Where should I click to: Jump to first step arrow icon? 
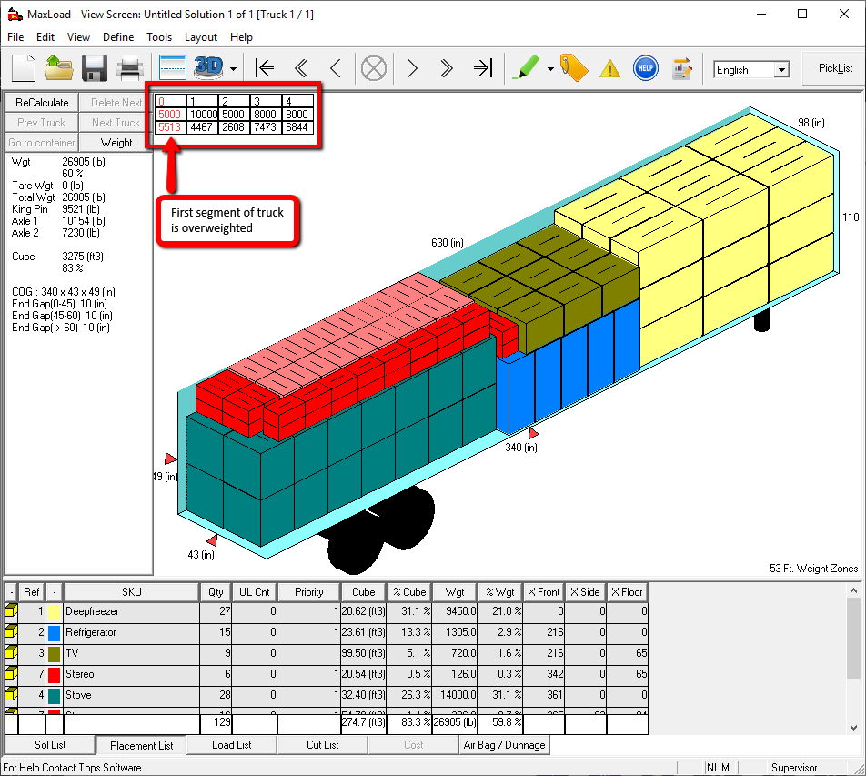[265, 68]
